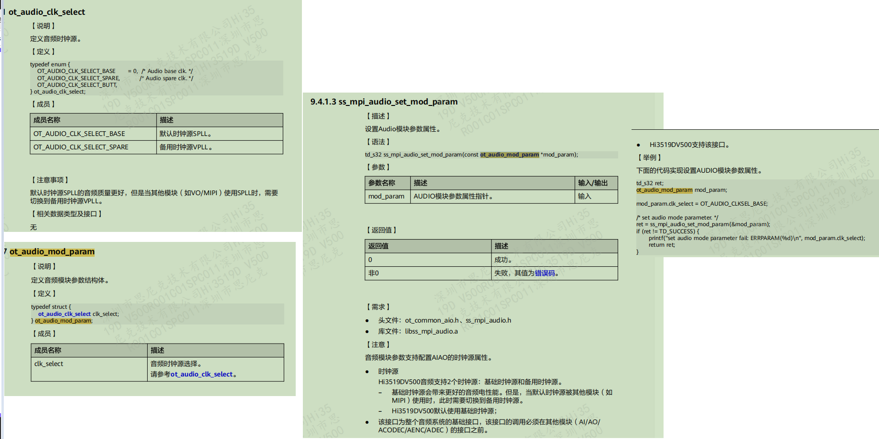Open the ot_audio_clk_select link in struct definition code
Screen dimensions: 879x439
tap(64, 314)
